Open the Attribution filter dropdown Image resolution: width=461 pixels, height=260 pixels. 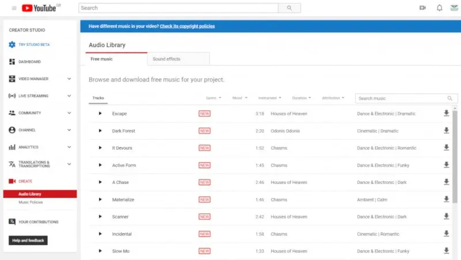click(333, 98)
